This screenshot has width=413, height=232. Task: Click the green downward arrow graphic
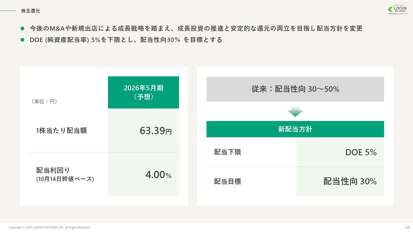295,111
